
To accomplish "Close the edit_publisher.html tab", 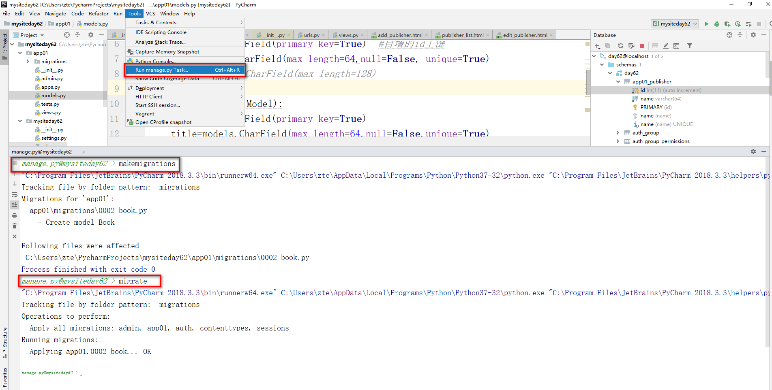I will [x=551, y=35].
